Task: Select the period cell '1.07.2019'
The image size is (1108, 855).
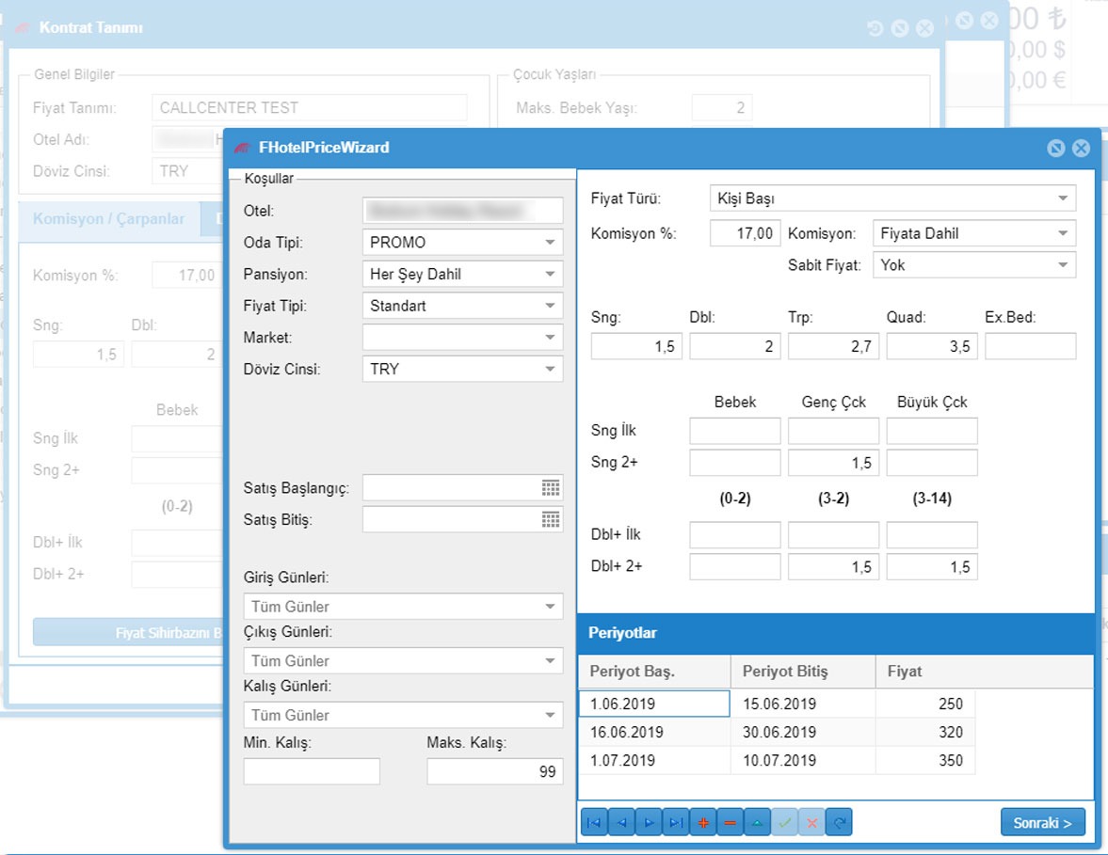Action: [x=654, y=760]
